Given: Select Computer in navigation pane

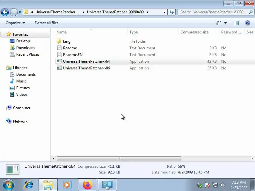Looking at the screenshot, I should click(22, 108).
